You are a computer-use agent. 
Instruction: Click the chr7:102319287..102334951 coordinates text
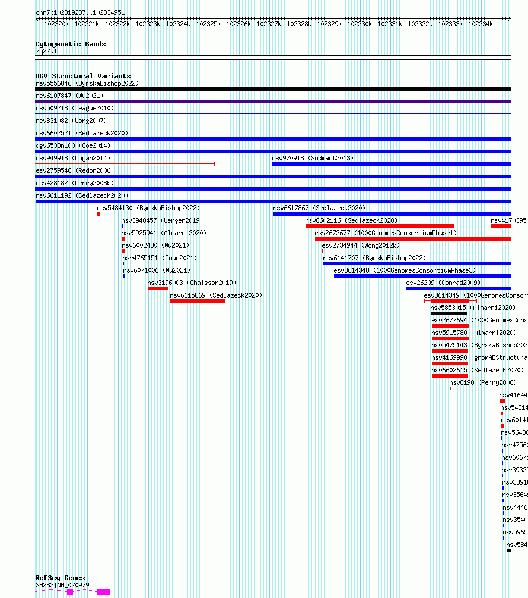pos(80,12)
